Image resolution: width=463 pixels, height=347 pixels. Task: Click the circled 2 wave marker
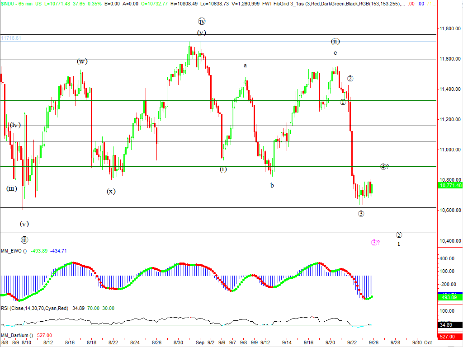(x=350, y=78)
